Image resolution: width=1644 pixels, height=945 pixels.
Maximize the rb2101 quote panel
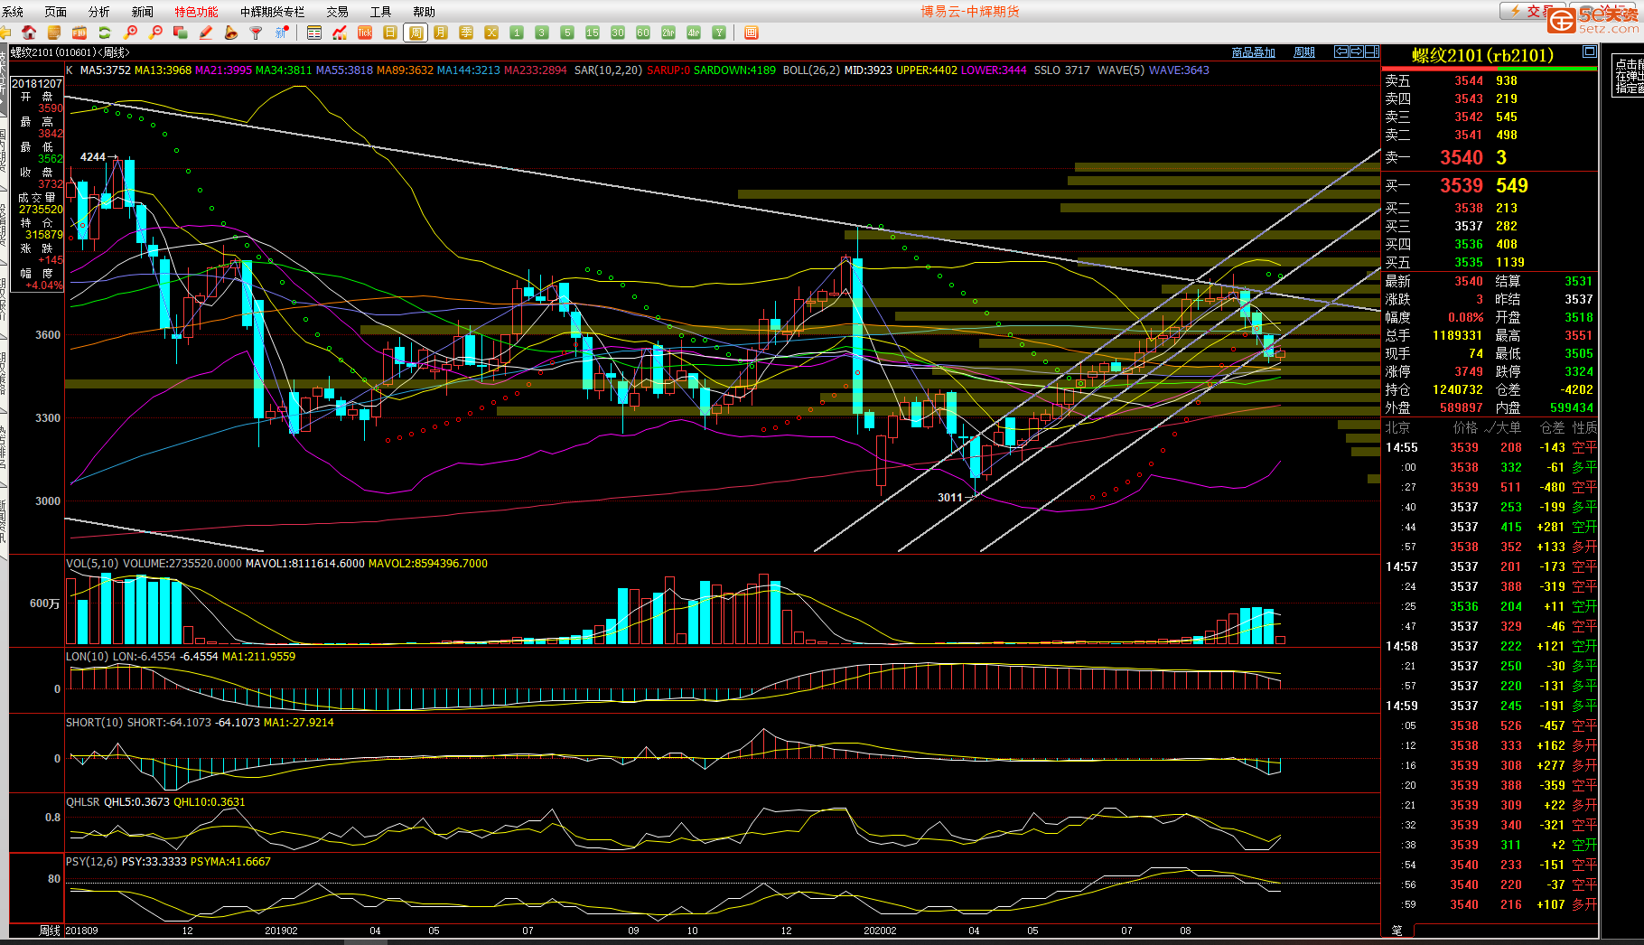pyautogui.click(x=1589, y=52)
